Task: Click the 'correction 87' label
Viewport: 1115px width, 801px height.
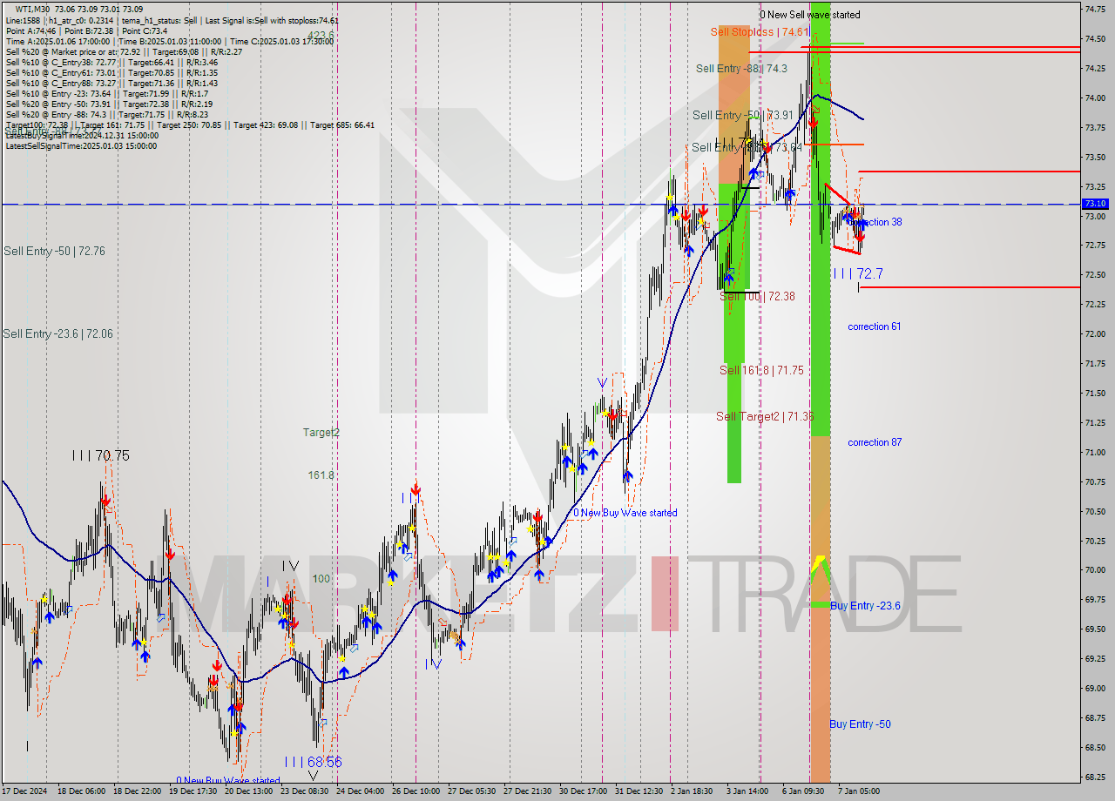Action: (875, 442)
